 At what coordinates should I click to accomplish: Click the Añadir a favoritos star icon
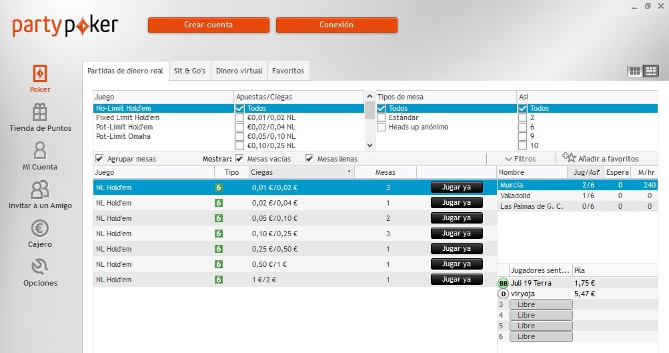pyautogui.click(x=569, y=157)
